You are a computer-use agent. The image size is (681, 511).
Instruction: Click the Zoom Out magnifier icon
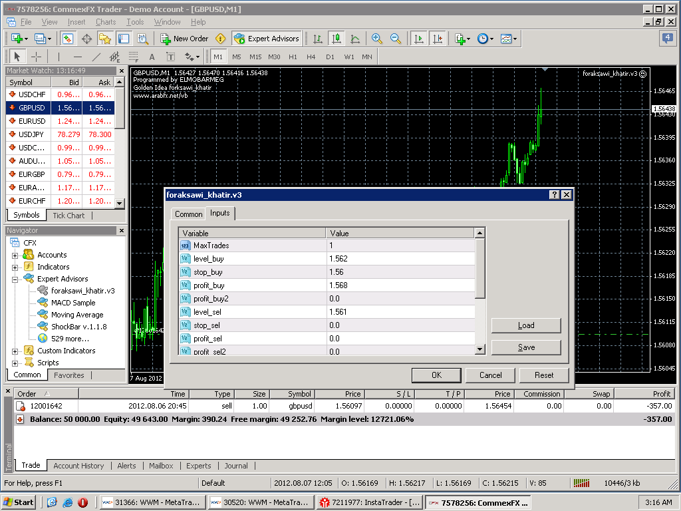pos(395,39)
